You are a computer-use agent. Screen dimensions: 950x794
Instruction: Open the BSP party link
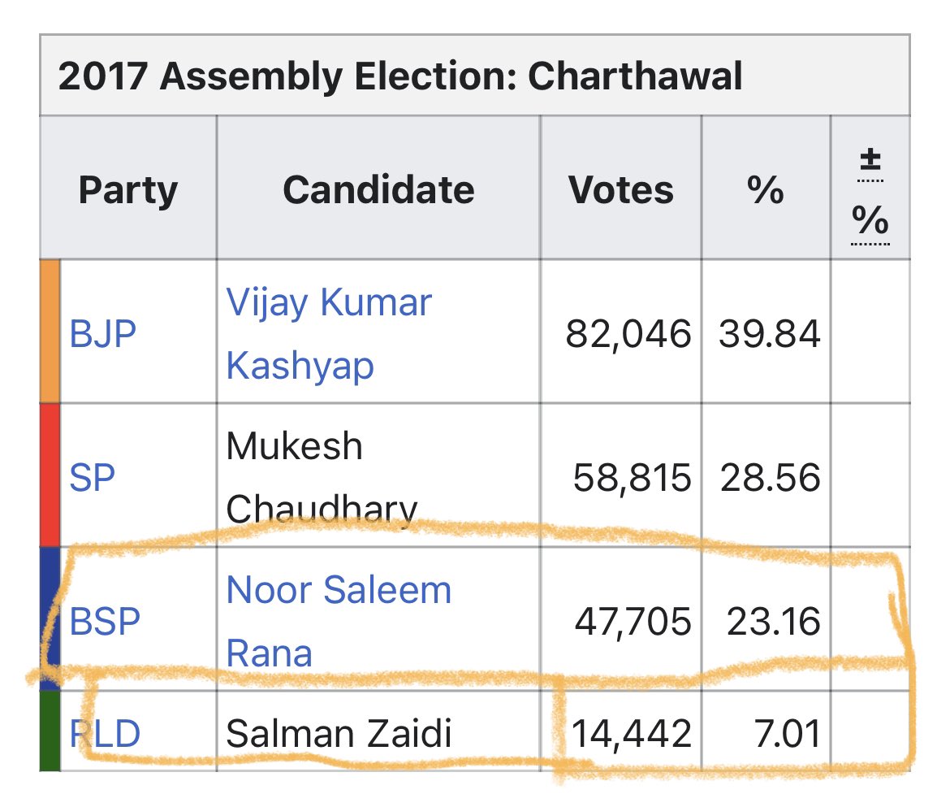coord(105,621)
